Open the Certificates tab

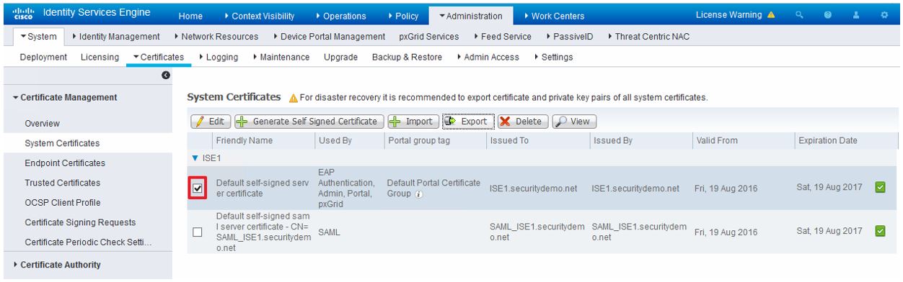(158, 57)
